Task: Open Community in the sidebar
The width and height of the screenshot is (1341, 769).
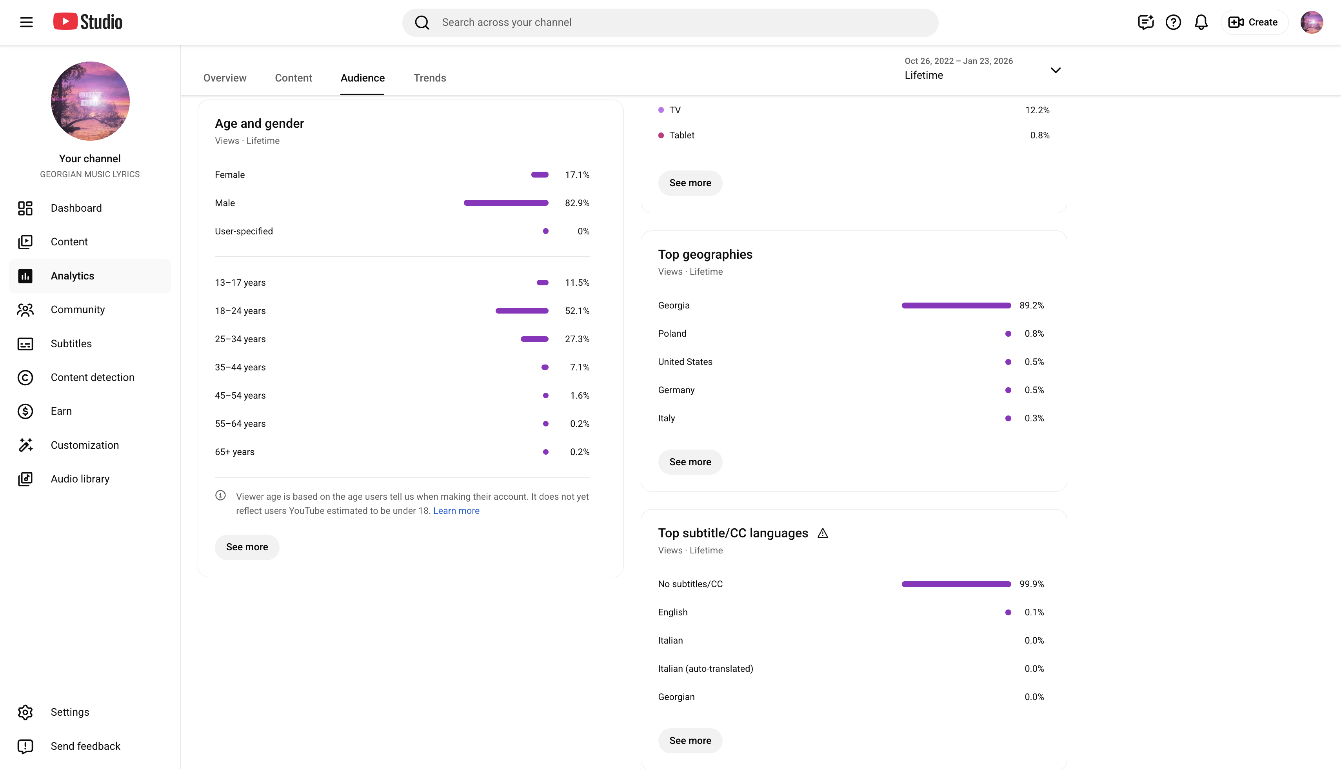Action: (90, 310)
